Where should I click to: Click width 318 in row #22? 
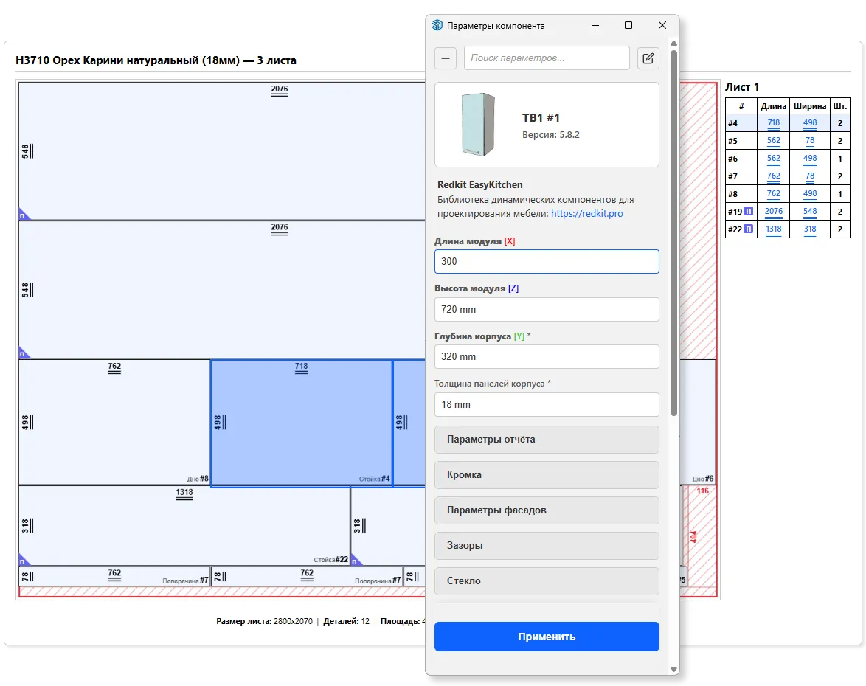click(x=810, y=229)
